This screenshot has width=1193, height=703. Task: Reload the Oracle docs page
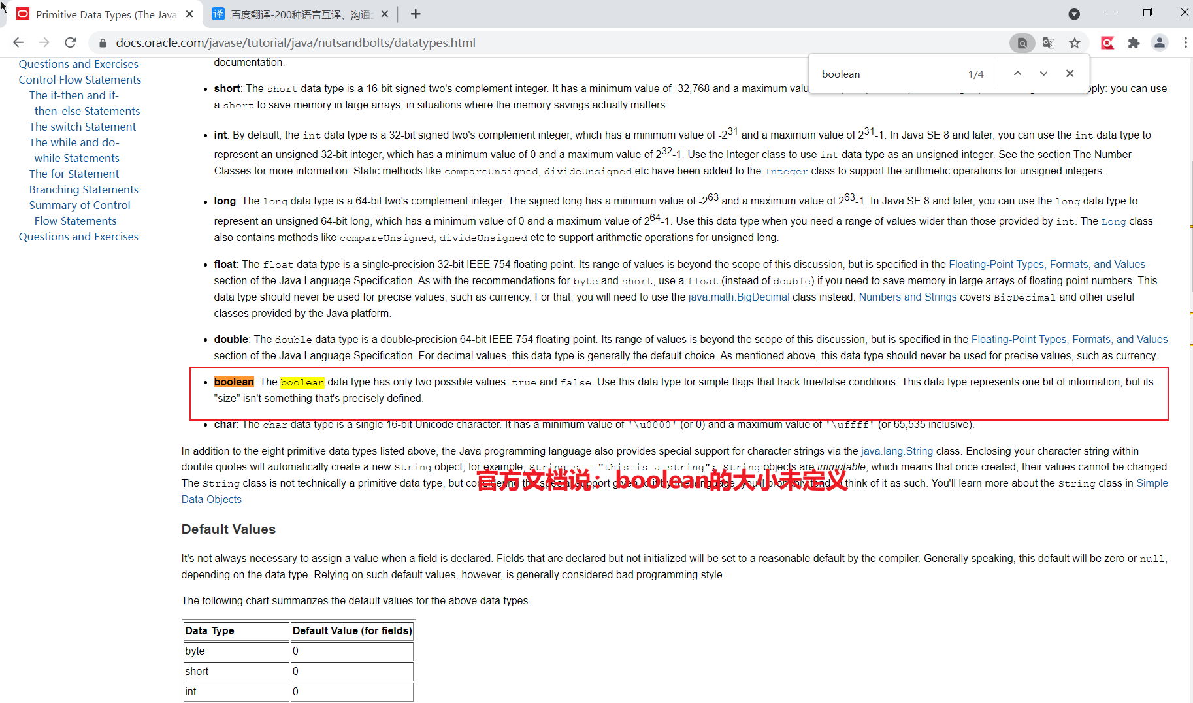71,42
